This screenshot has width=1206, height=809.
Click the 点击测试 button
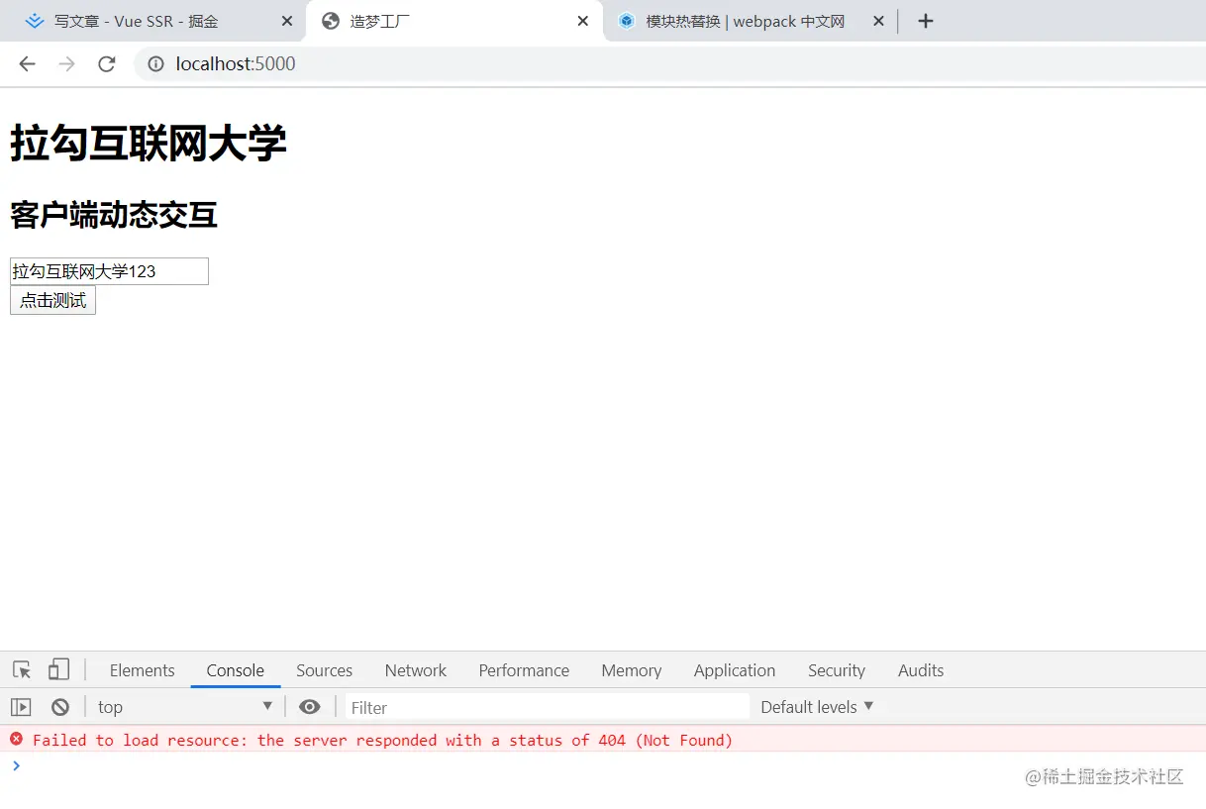(52, 300)
